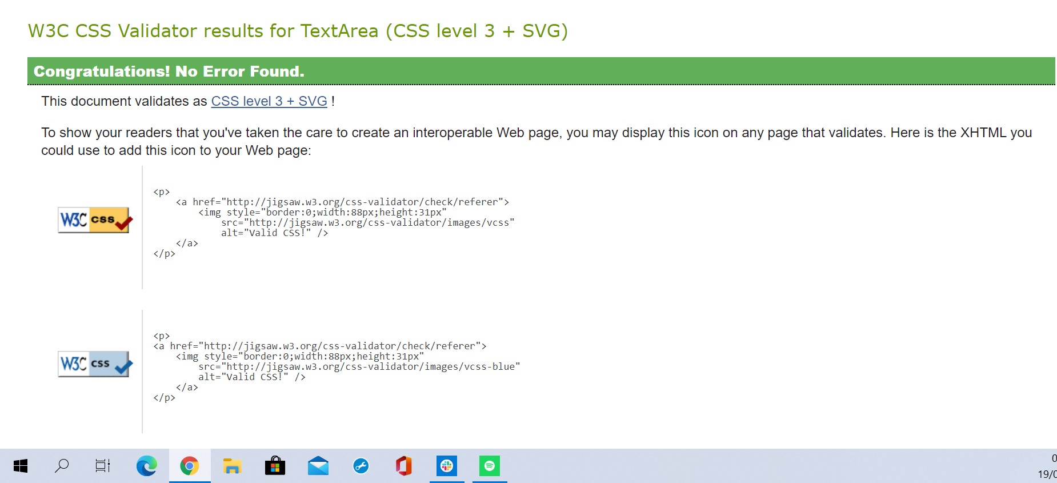Switch to Google Chrome on taskbar
Image resolution: width=1057 pixels, height=483 pixels.
[190, 466]
